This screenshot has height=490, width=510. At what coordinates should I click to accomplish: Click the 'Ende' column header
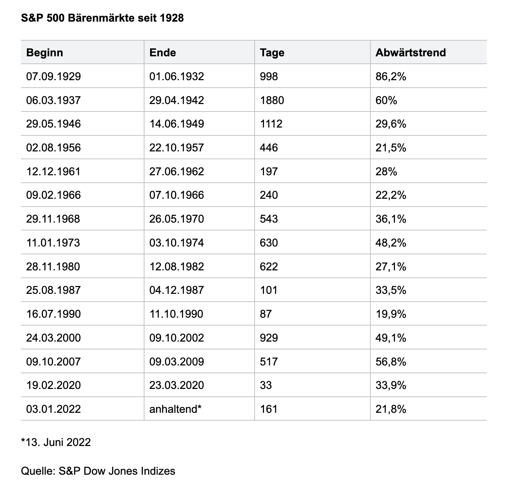[x=162, y=52]
